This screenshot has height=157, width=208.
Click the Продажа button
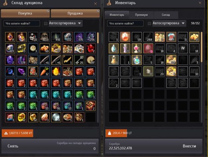click(x=75, y=13)
